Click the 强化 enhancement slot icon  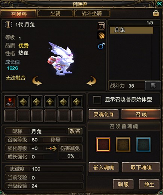coord(10,101)
